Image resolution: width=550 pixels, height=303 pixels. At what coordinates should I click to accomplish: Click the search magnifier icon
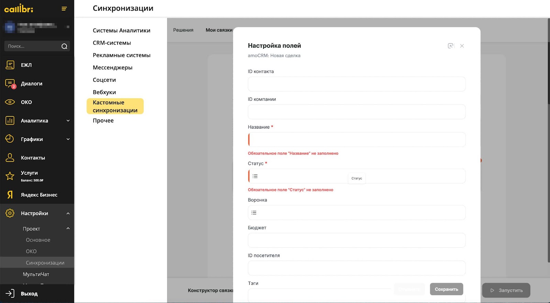(64, 46)
